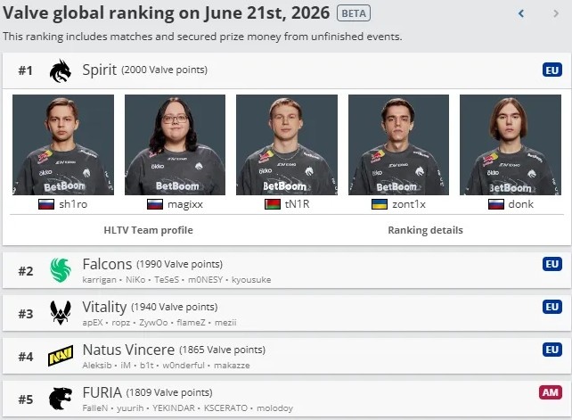The height and width of the screenshot is (420, 572).
Task: Click the EU region badge for Spirit
Action: [552, 70]
